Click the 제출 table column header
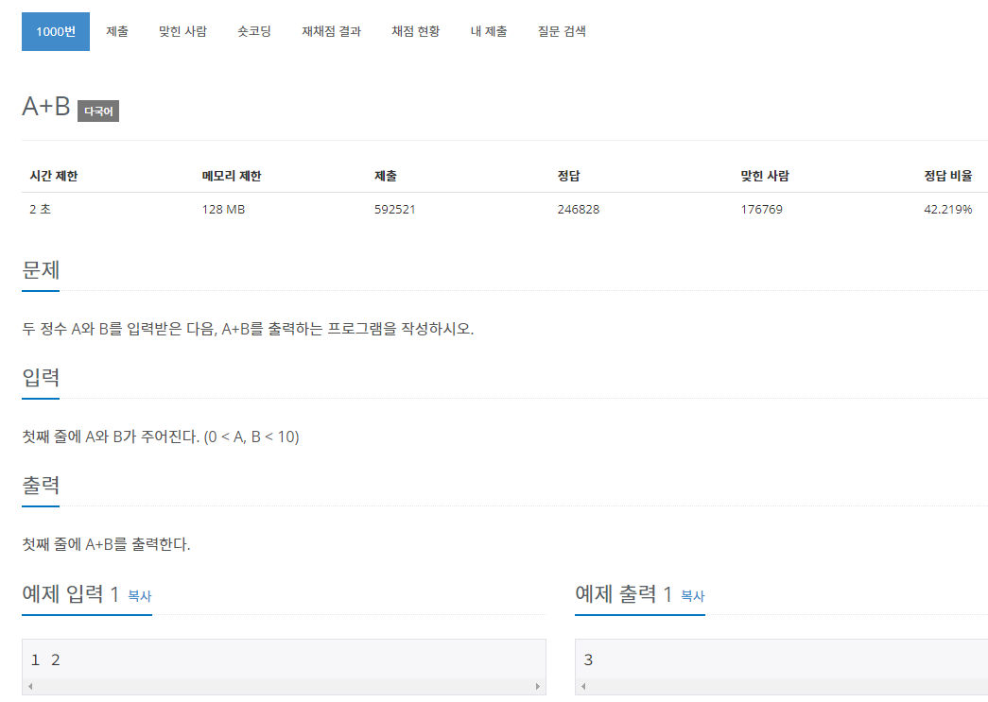The width and height of the screenshot is (988, 702). [x=386, y=177]
